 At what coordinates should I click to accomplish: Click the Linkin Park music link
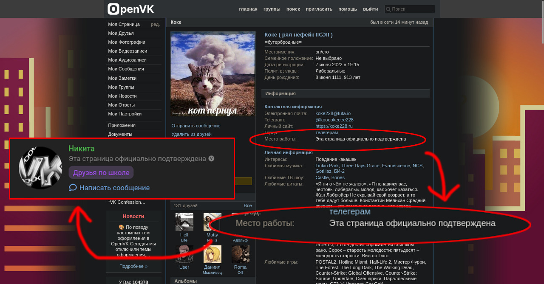pos(327,166)
